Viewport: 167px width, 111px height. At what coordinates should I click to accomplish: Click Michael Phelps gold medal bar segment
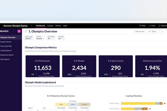tap(138, 103)
